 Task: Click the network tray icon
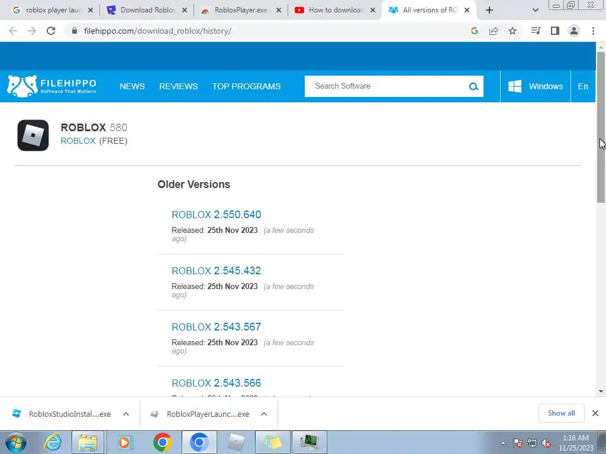532,443
